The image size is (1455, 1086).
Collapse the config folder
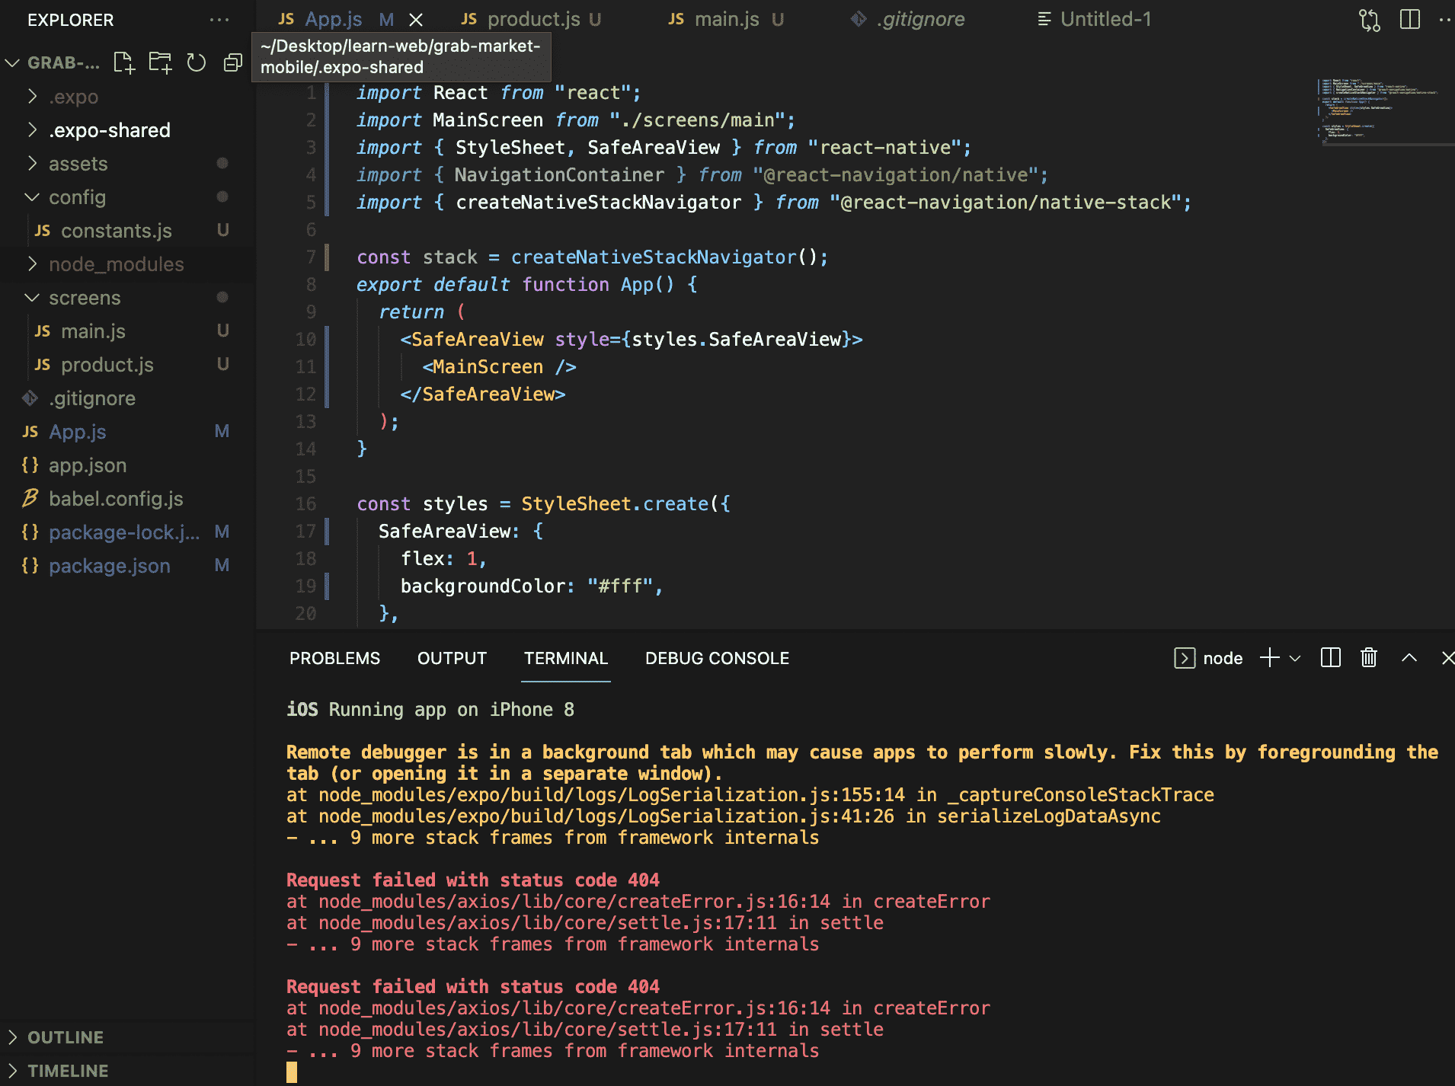77,197
